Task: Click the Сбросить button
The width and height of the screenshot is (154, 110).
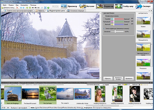Action: (108, 79)
